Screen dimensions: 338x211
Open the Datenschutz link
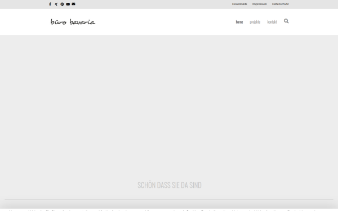point(280,4)
